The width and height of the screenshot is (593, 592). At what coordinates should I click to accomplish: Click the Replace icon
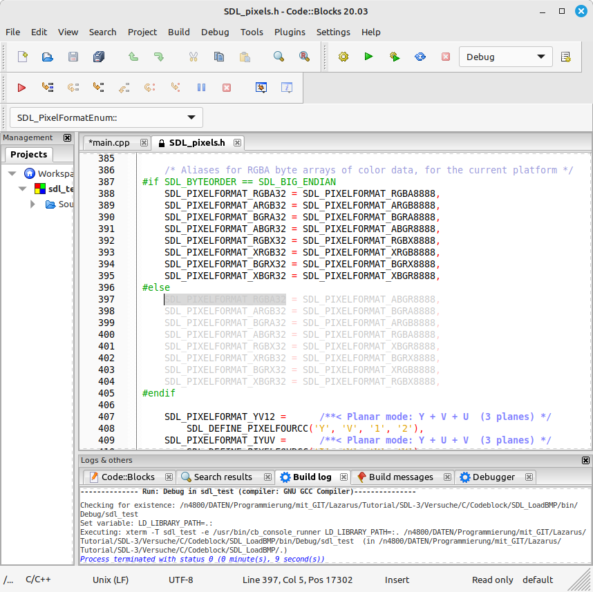click(304, 57)
